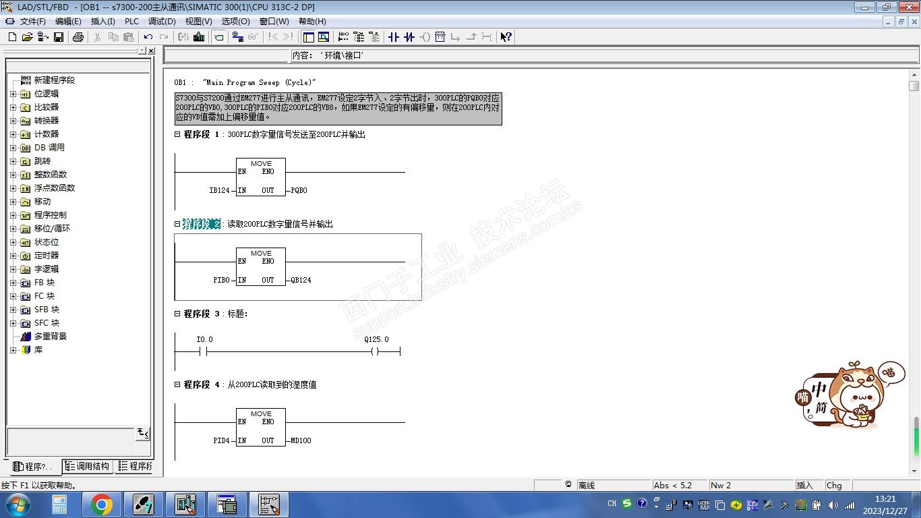The image size is (921, 518).
Task: Click the close branch icon
Action: 471,37
